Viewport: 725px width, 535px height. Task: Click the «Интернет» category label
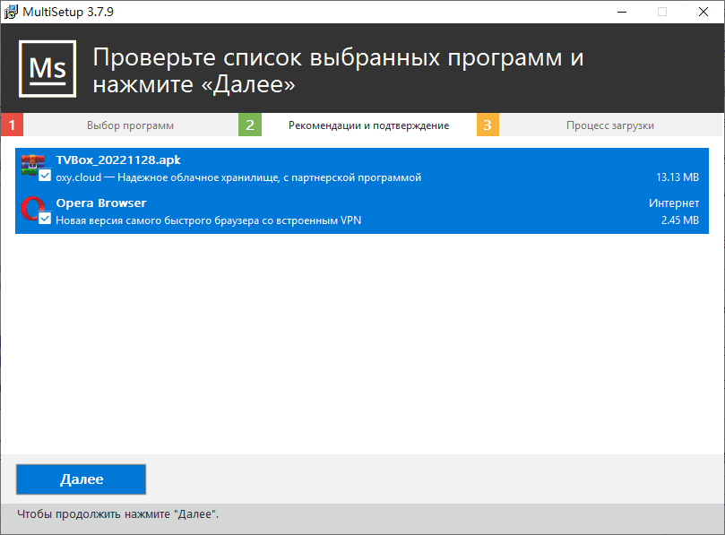point(673,203)
